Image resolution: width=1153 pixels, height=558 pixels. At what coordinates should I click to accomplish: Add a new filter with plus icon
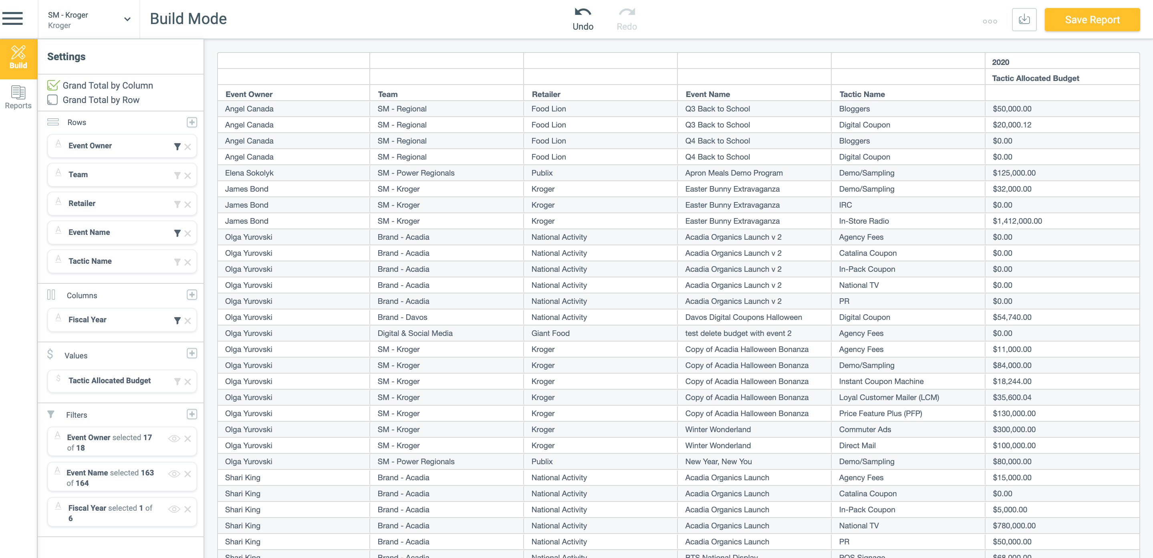coord(191,414)
